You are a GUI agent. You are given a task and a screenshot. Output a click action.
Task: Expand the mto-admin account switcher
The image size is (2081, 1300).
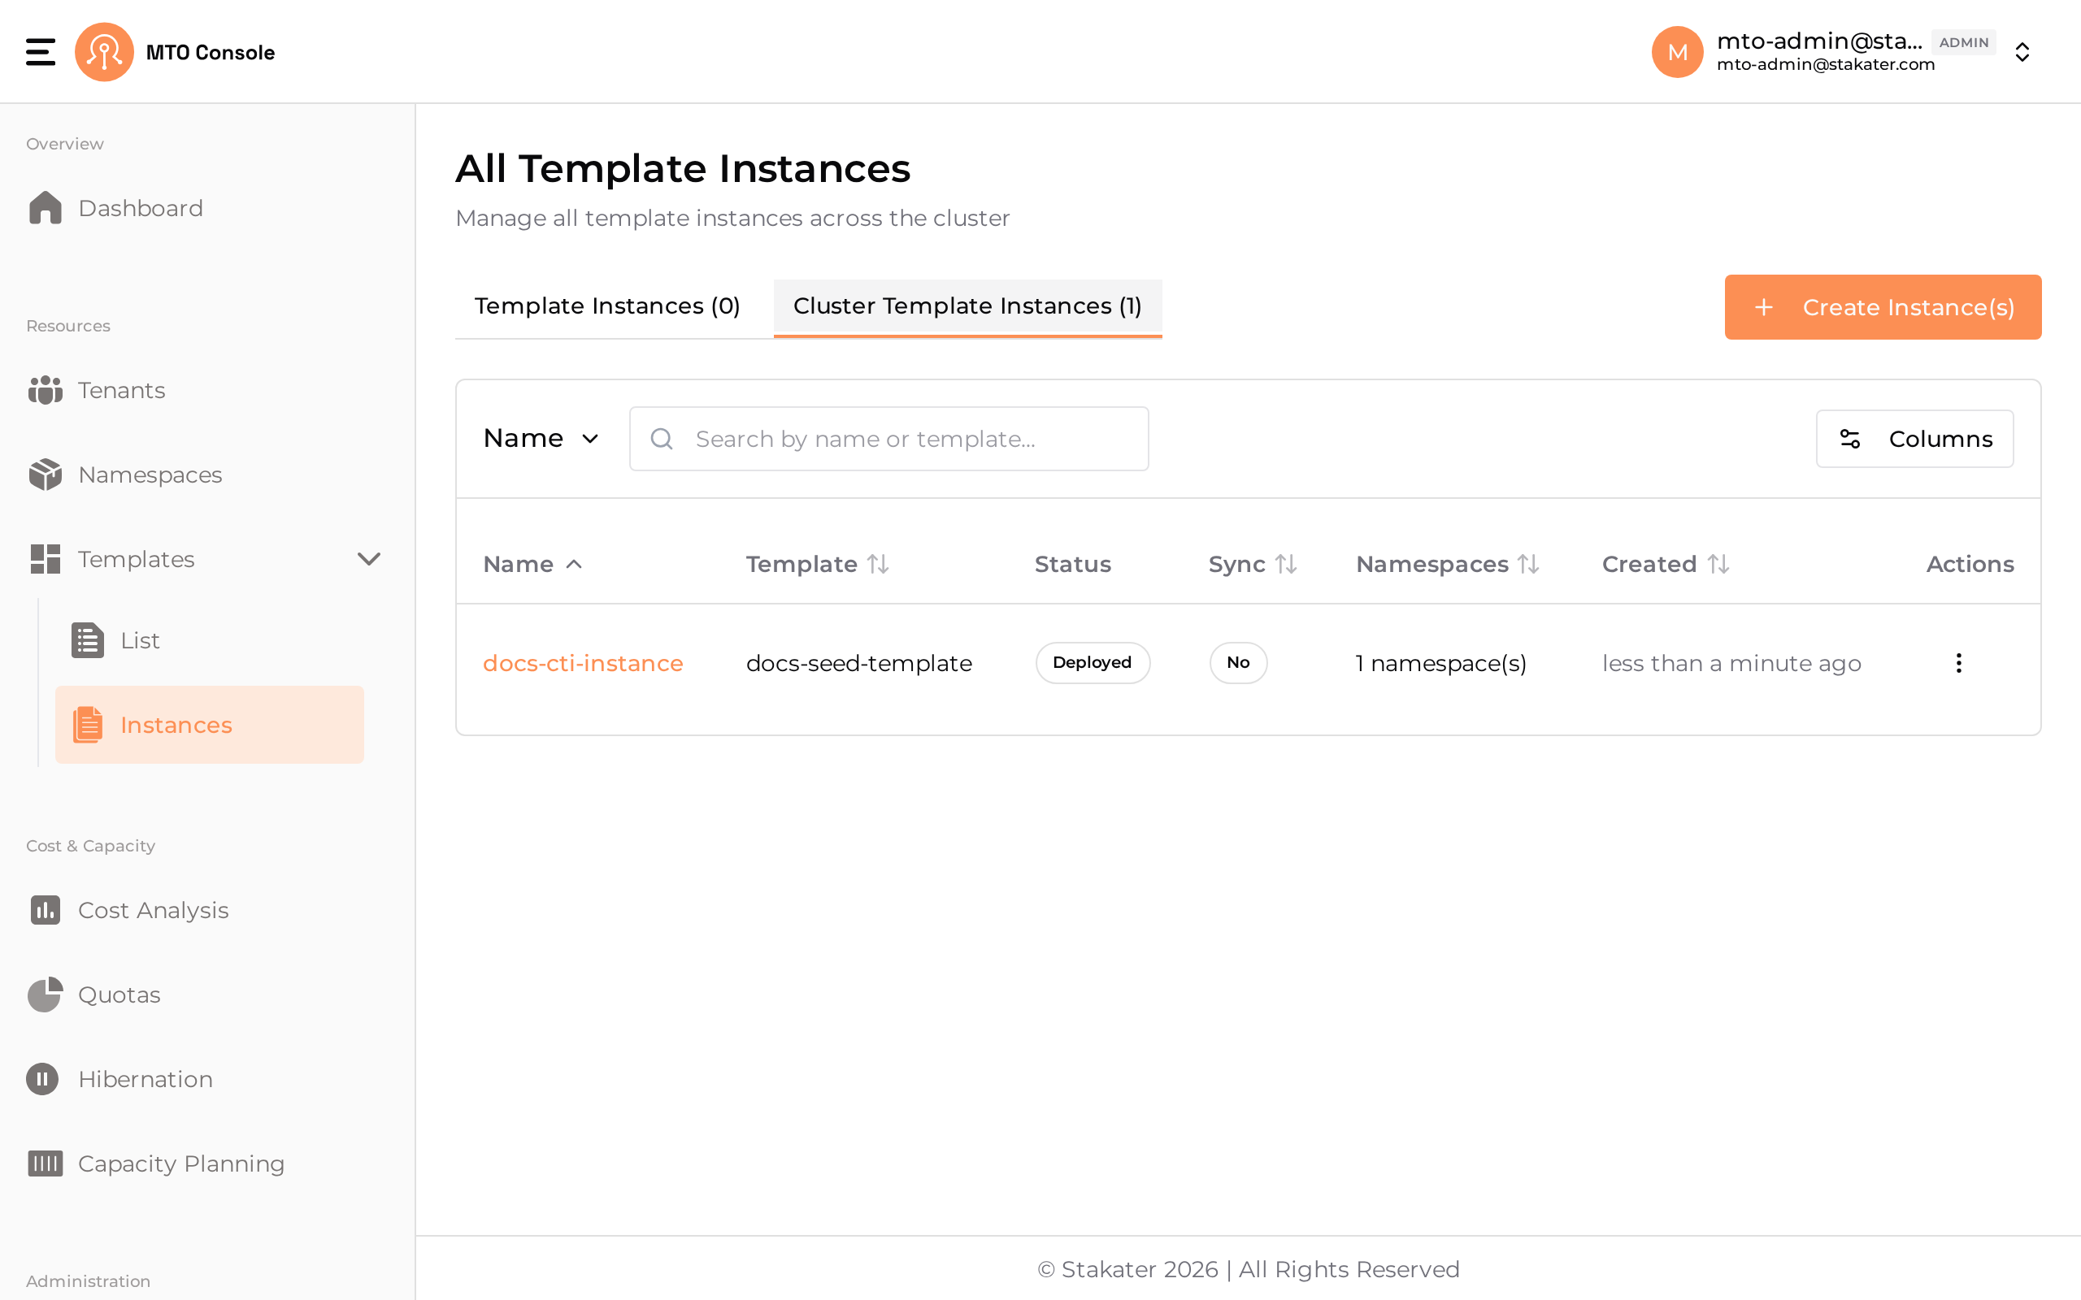pos(2022,51)
